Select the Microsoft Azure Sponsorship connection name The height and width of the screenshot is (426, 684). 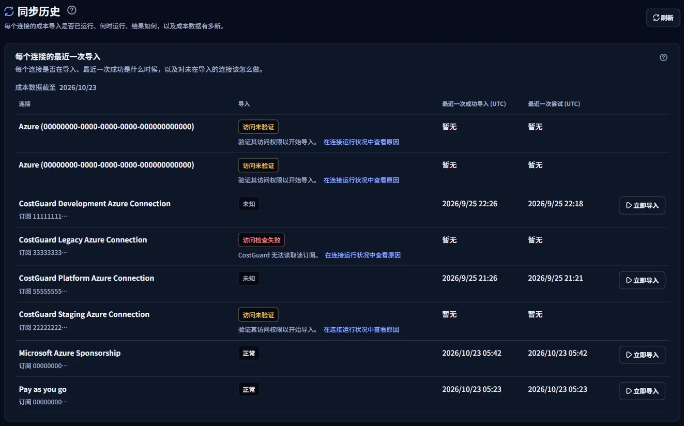pyautogui.click(x=70, y=353)
